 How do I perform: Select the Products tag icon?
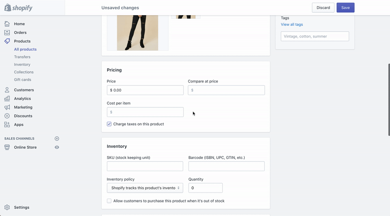7,41
